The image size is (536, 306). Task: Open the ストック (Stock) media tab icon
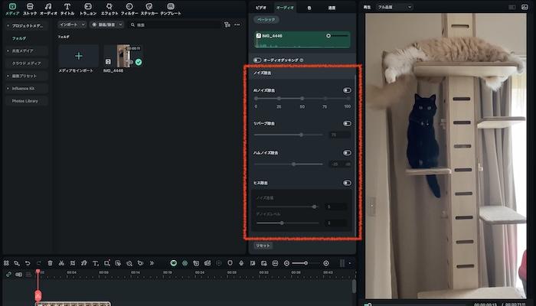tap(30, 6)
